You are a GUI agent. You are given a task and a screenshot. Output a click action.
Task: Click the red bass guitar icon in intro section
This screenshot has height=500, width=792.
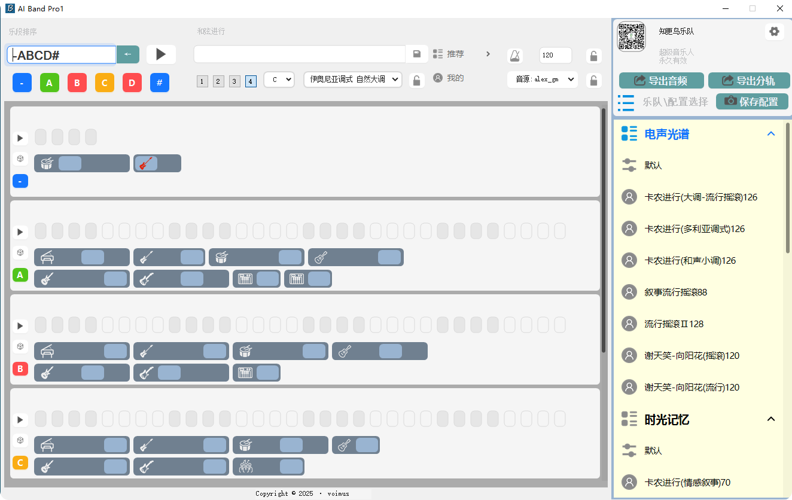145,163
